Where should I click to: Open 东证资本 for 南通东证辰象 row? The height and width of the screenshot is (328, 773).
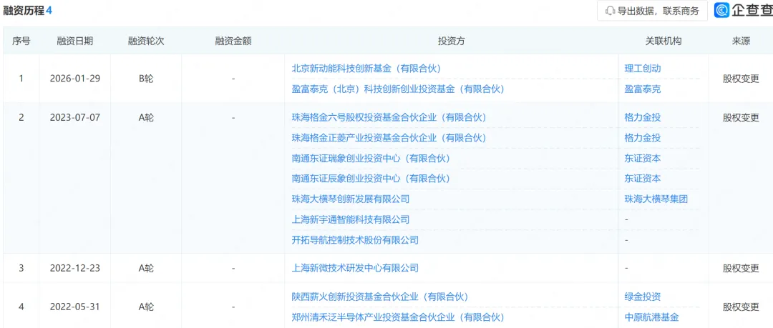[x=642, y=178]
